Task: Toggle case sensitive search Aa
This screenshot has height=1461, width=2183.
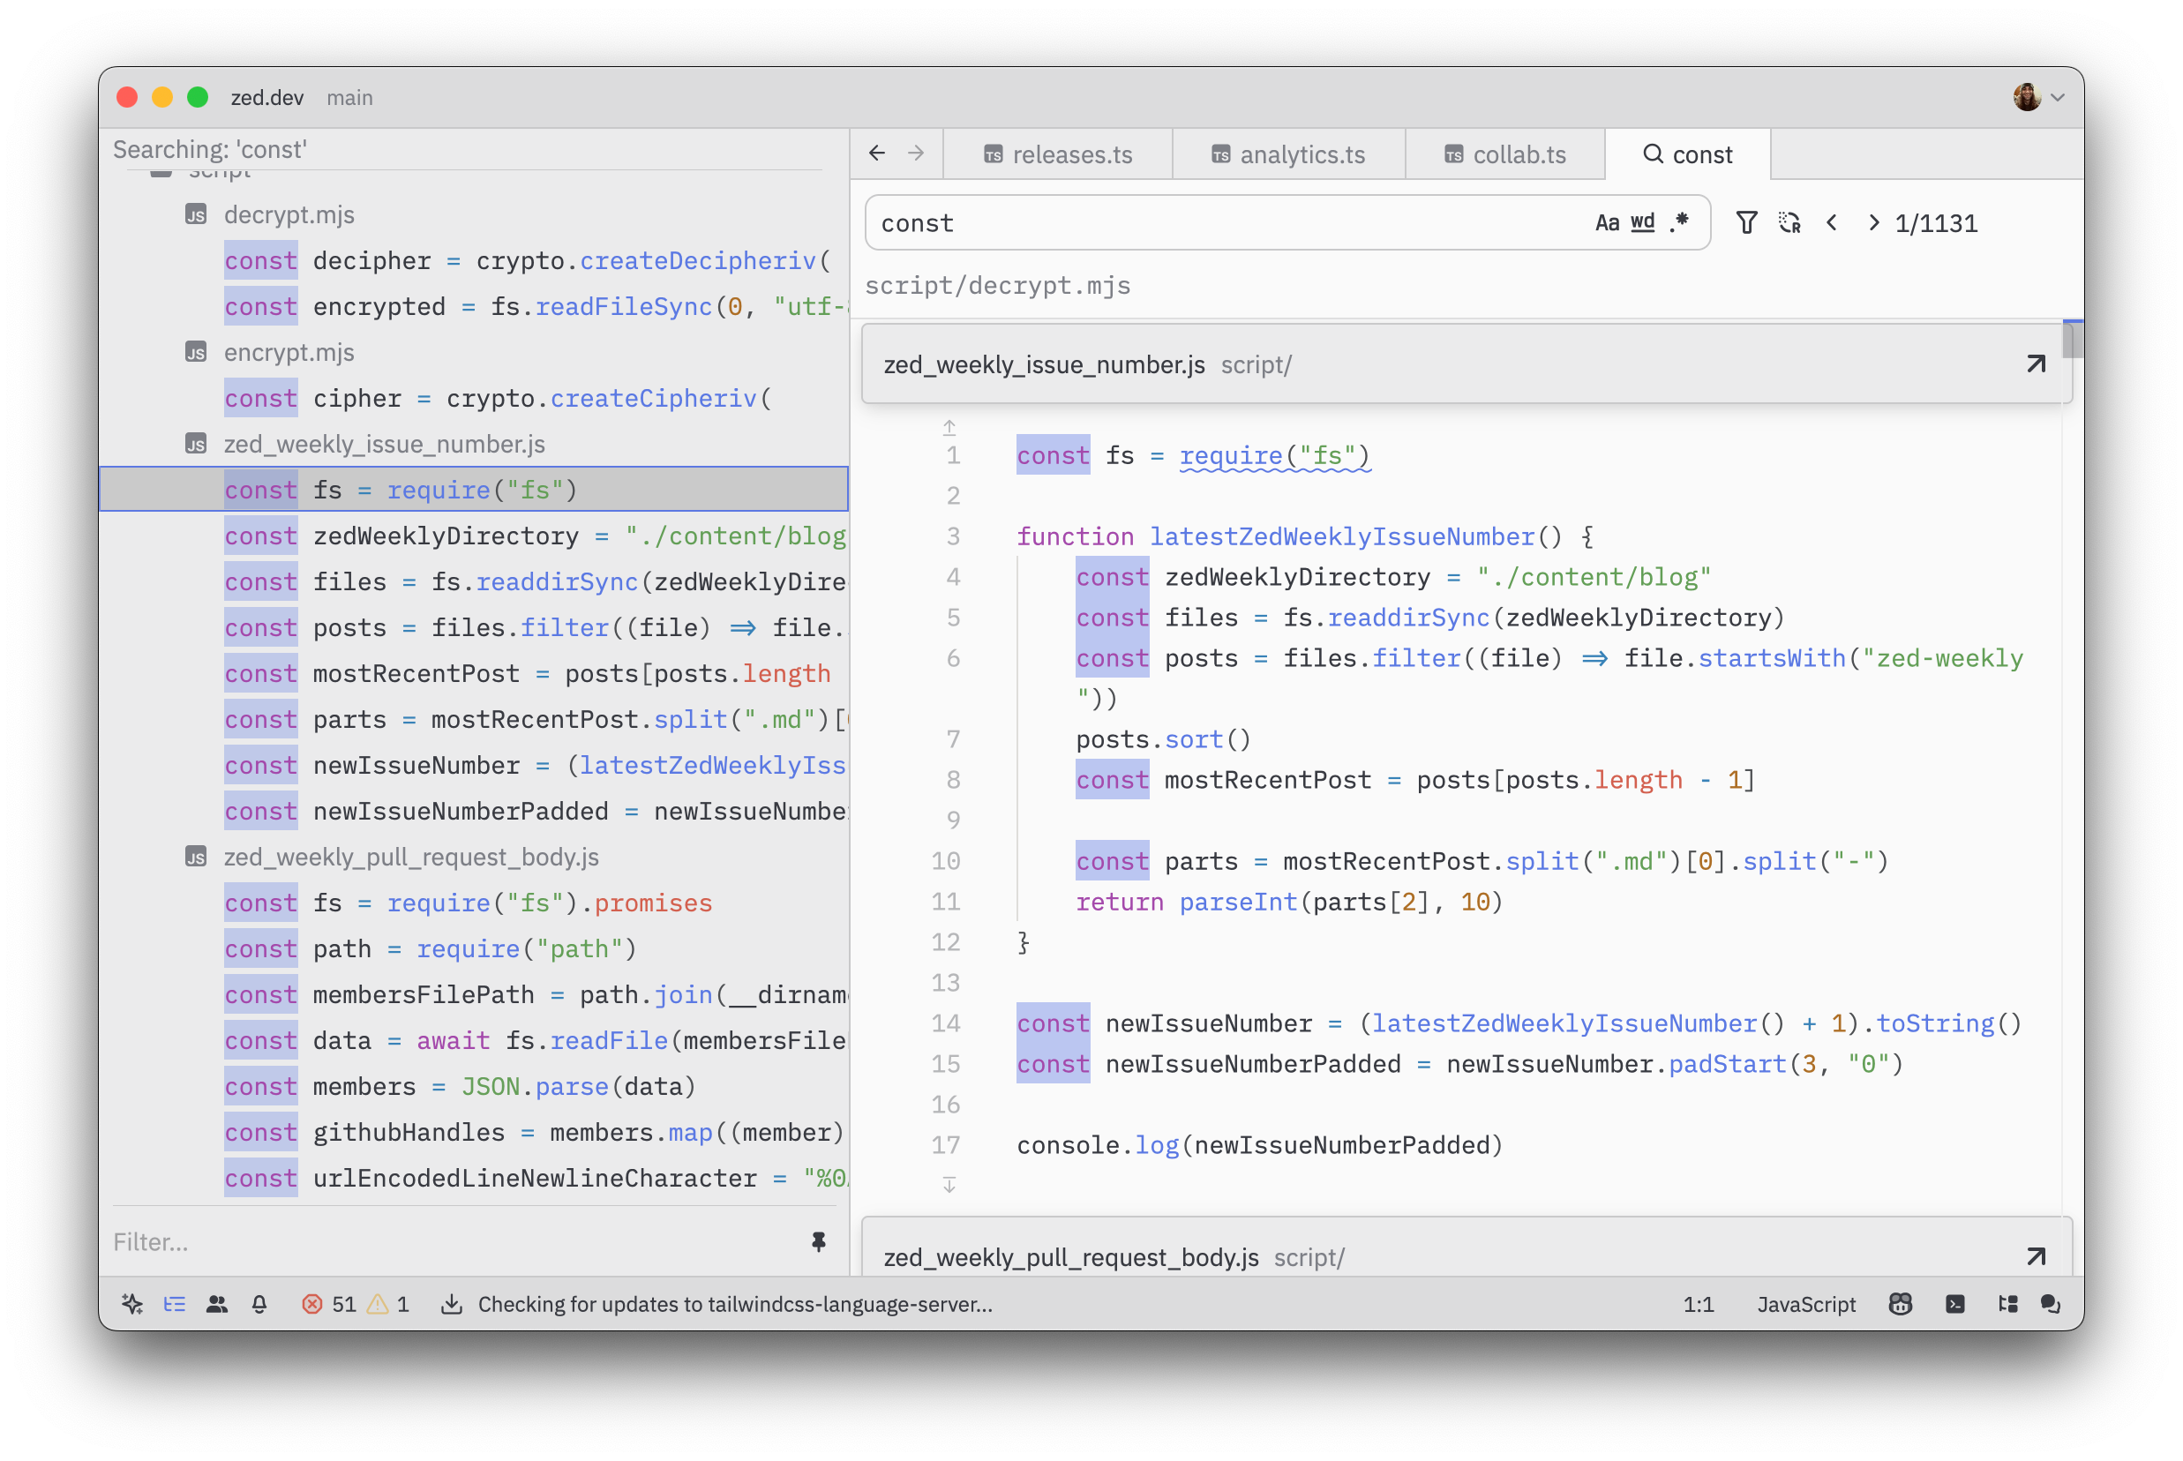Action: point(1606,222)
